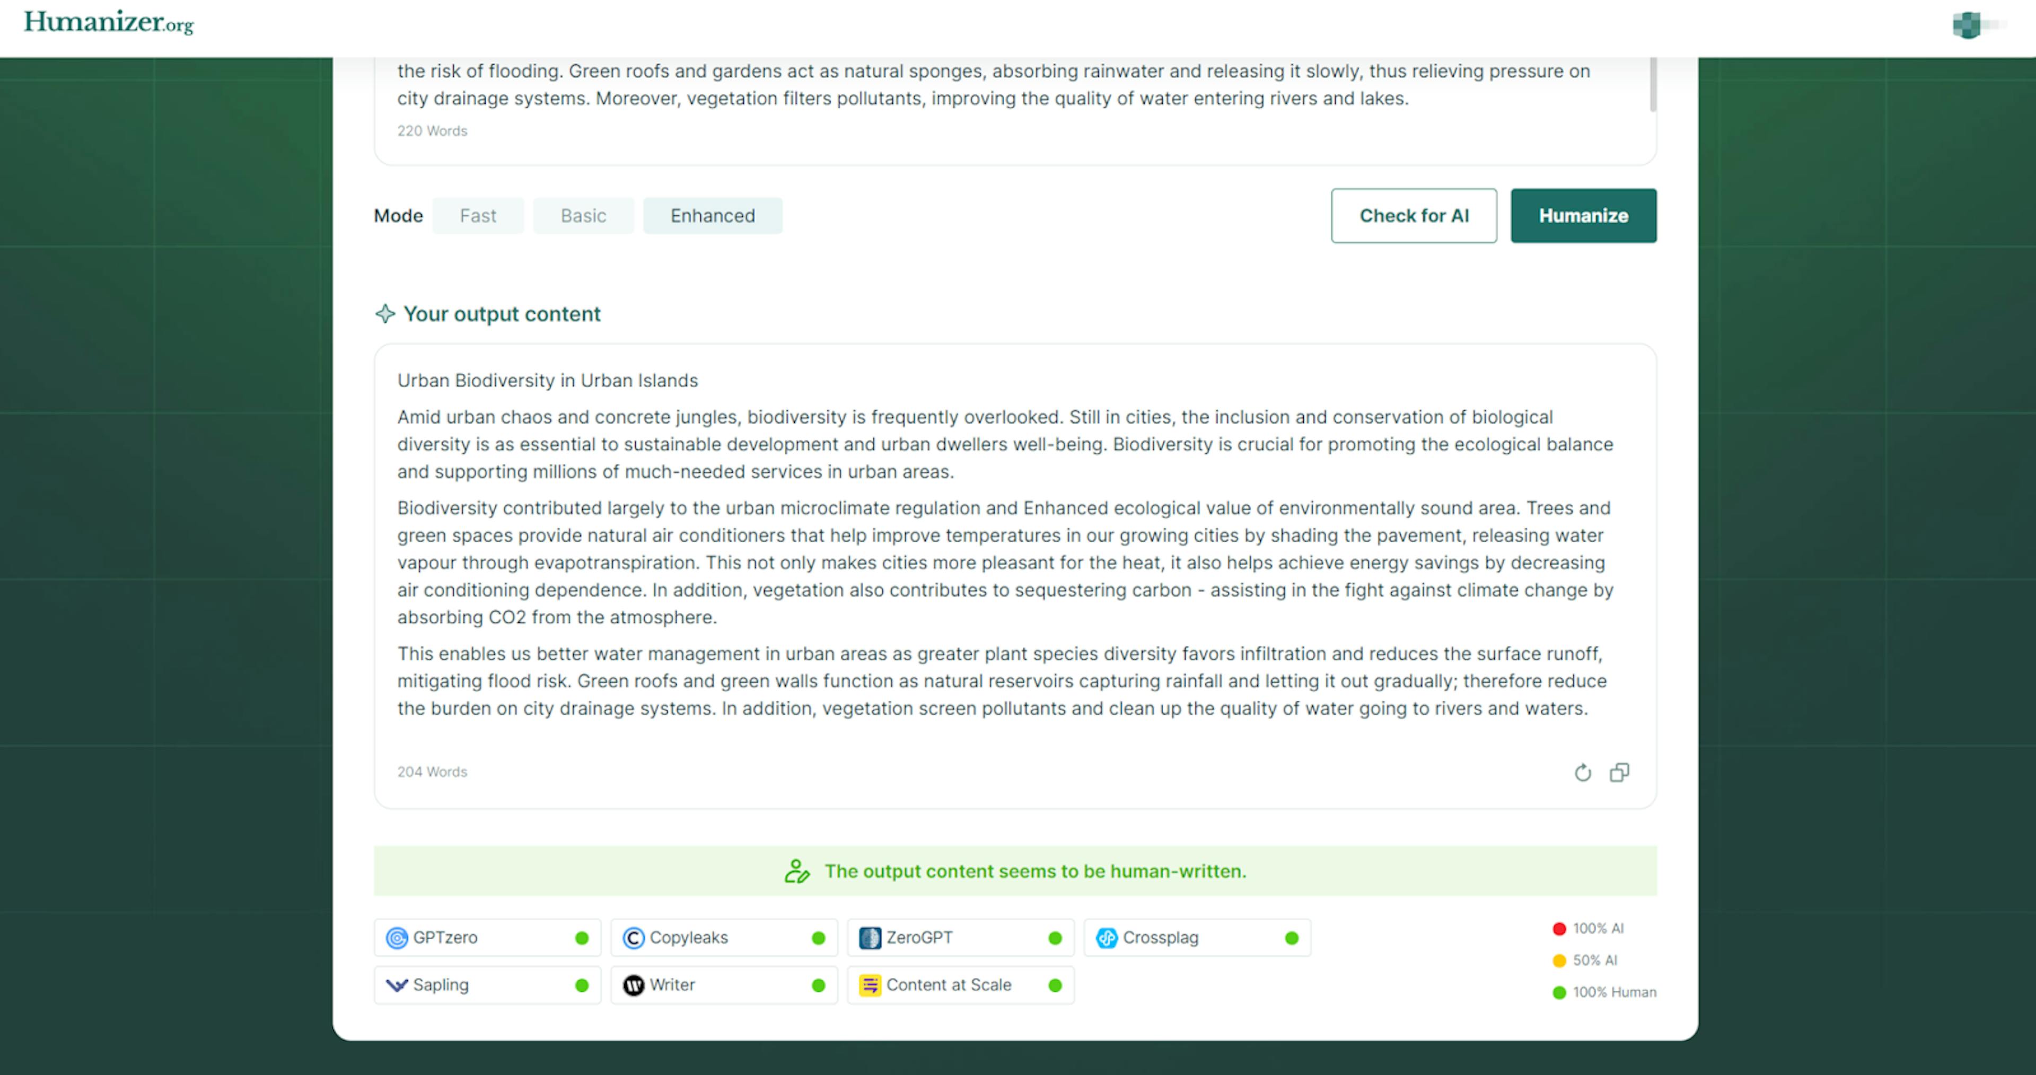This screenshot has width=2036, height=1075.
Task: Open the Humanizer.org logo home link
Action: click(109, 22)
